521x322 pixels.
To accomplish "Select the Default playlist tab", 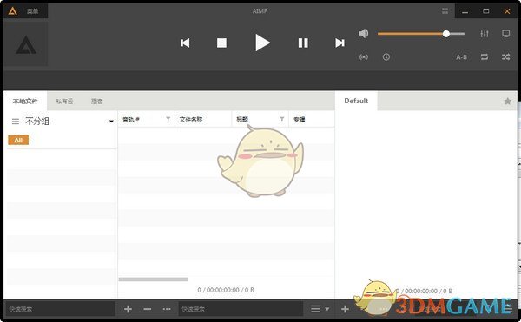I will 356,101.
